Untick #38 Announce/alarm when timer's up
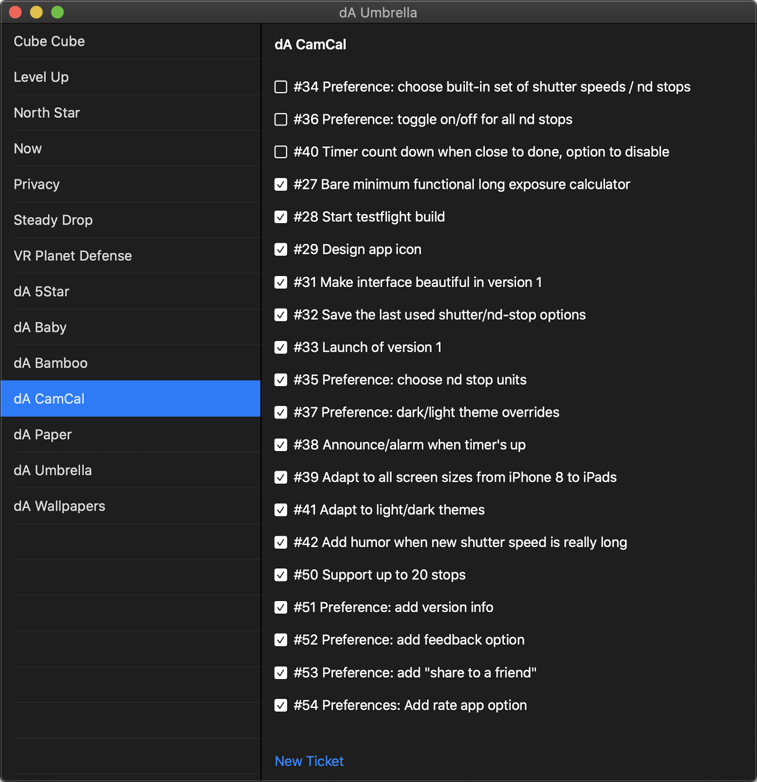 (x=281, y=445)
